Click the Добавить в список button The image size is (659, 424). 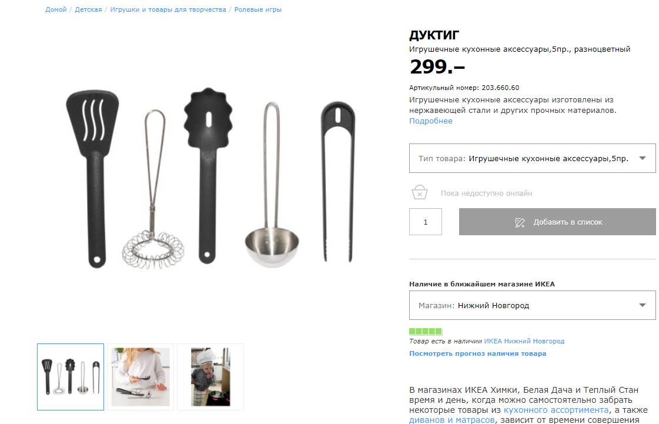point(557,222)
